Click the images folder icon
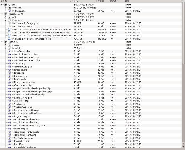 [10, 45]
